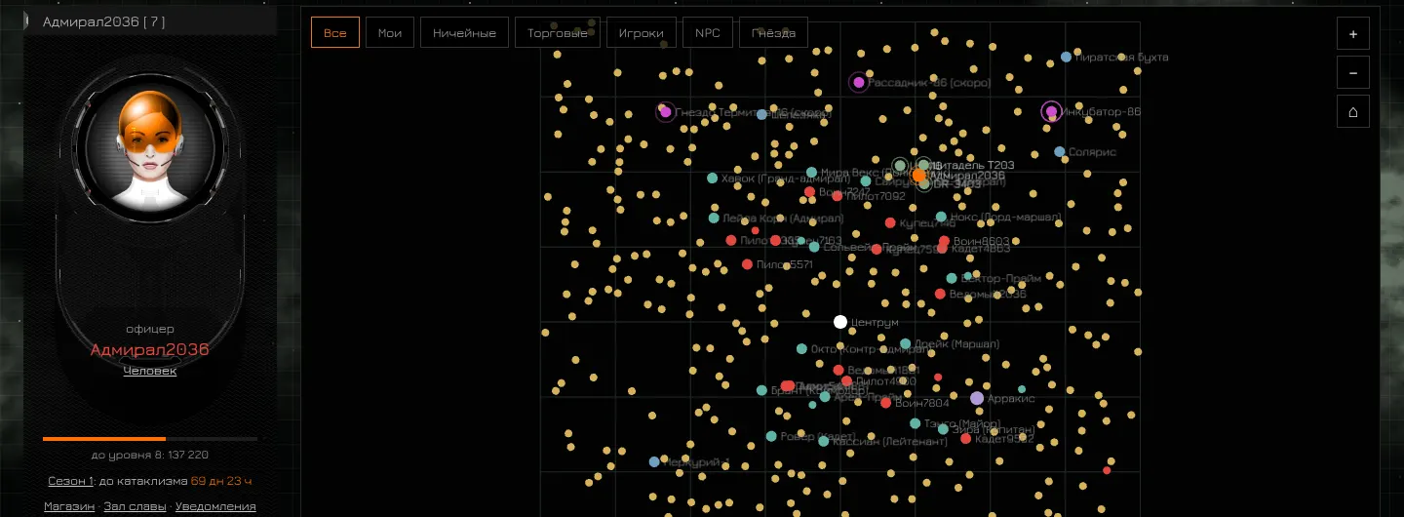Select the Гнездо Термитов nest marker

(666, 112)
